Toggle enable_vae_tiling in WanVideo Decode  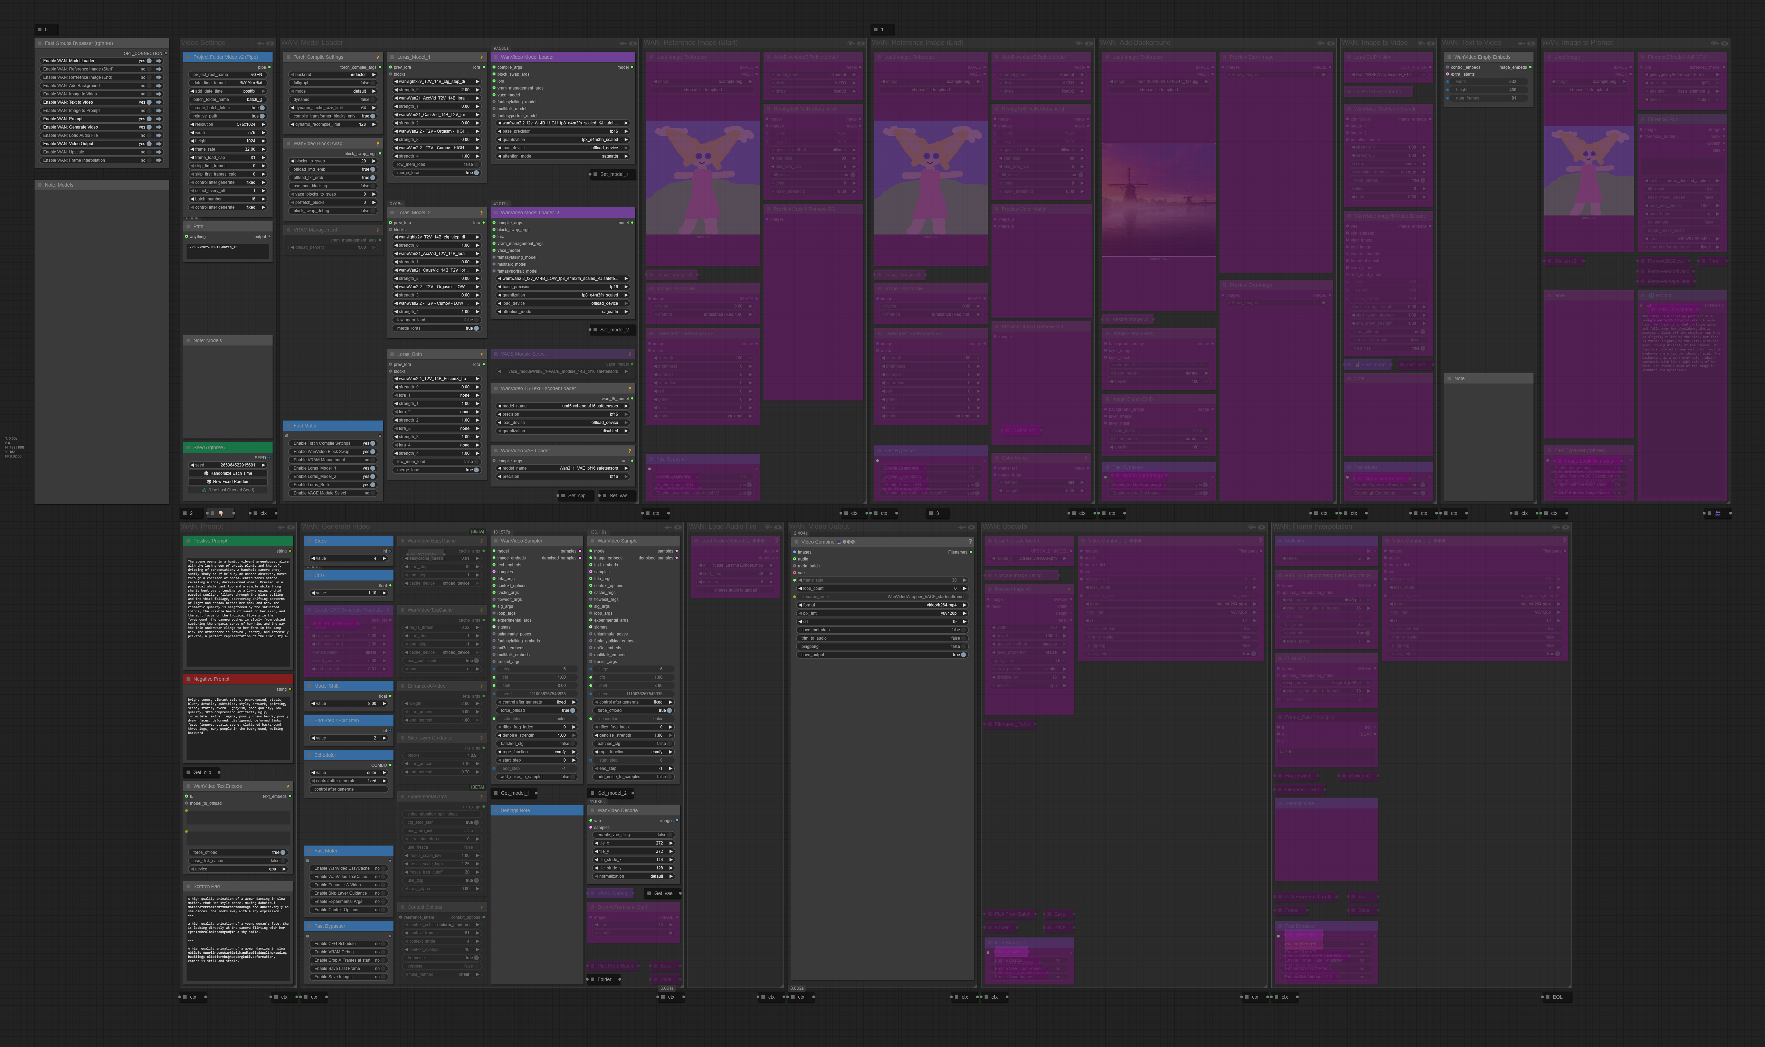[x=670, y=835]
